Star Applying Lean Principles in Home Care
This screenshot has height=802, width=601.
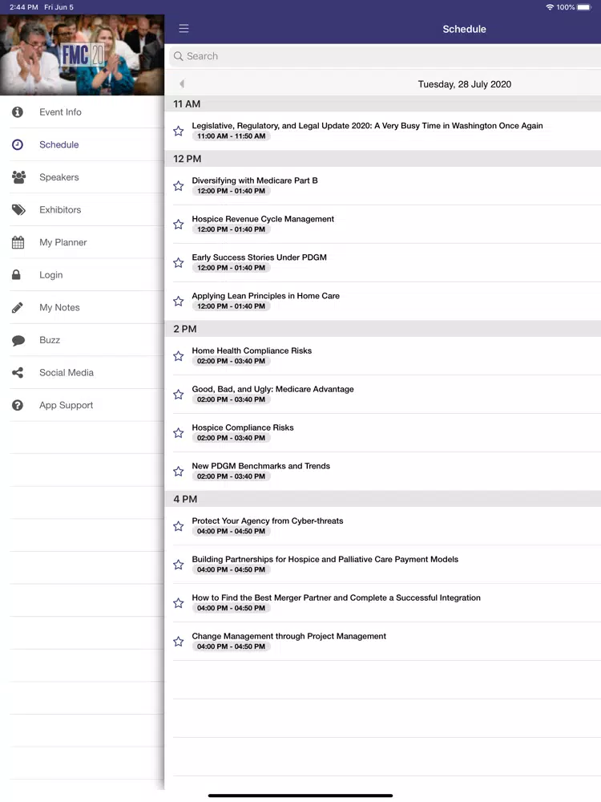click(179, 301)
